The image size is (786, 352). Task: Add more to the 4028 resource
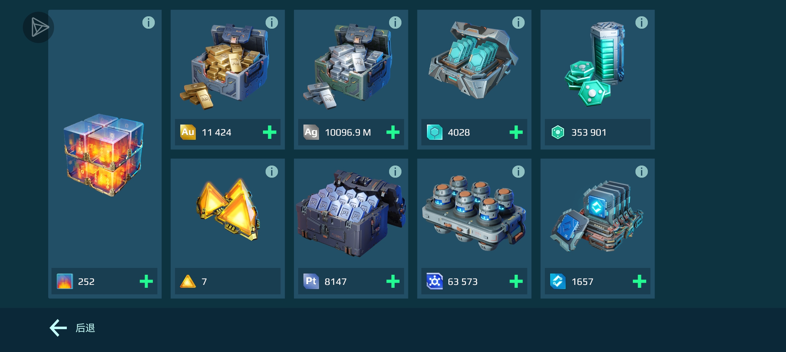coord(516,132)
